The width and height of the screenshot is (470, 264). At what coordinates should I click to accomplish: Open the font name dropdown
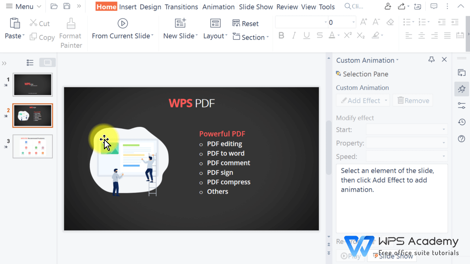tap(326, 22)
